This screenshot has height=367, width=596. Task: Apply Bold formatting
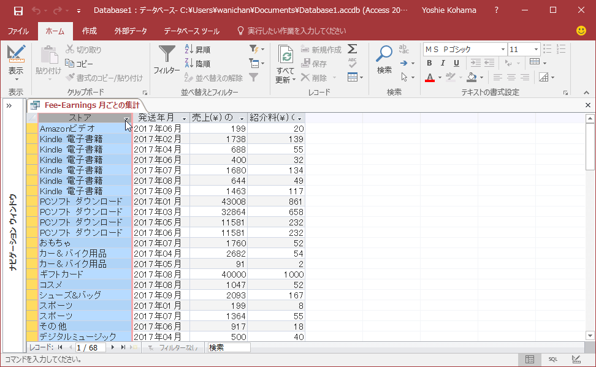coord(429,63)
